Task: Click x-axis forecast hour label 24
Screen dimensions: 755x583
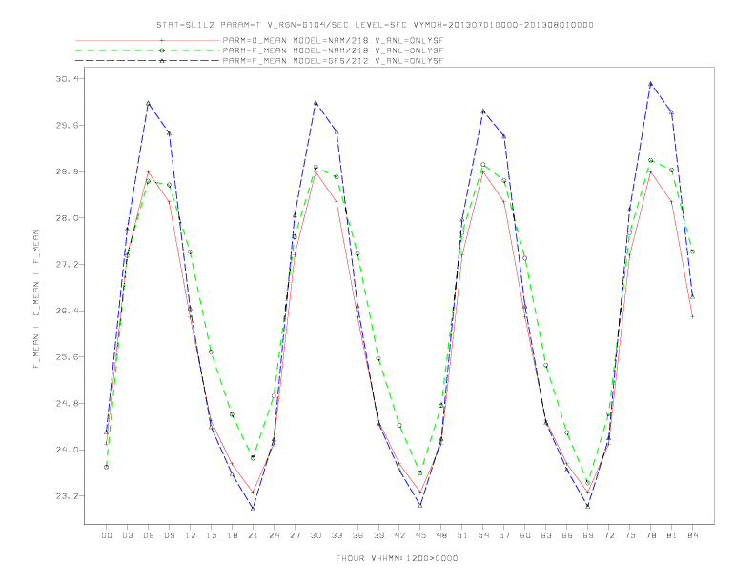Action: 274,535
